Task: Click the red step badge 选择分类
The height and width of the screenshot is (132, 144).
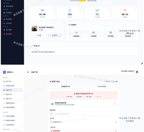Action: pyautogui.click(x=69, y=97)
